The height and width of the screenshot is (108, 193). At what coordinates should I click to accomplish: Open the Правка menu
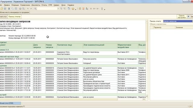click(x=7, y=5)
